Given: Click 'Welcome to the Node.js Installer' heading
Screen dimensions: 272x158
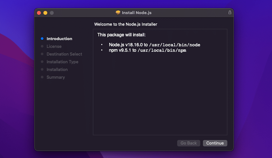Looking at the screenshot, I should (x=126, y=24).
